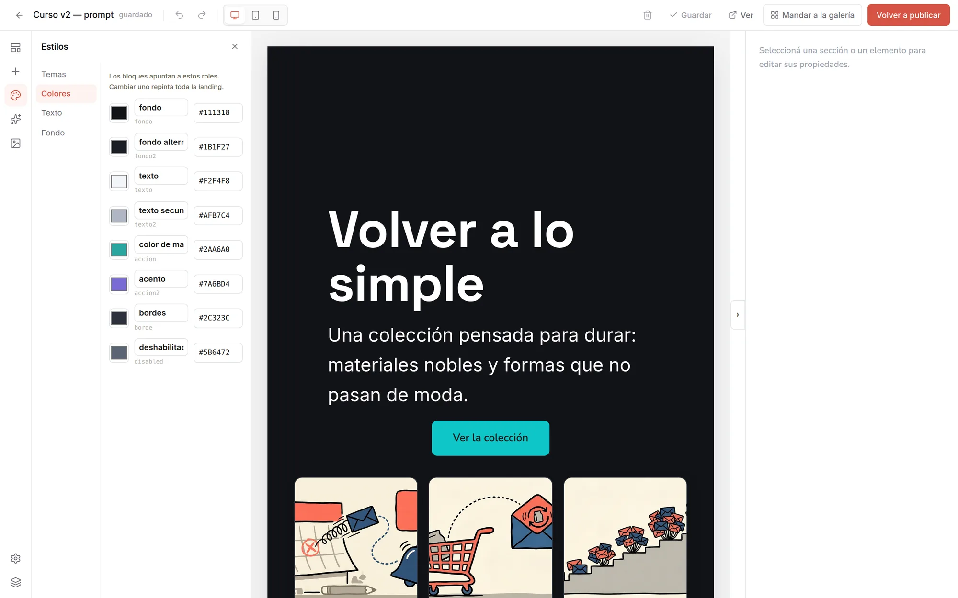958x598 pixels.
Task: Open the AI sparkles icon in sidebar
Action: tap(16, 119)
